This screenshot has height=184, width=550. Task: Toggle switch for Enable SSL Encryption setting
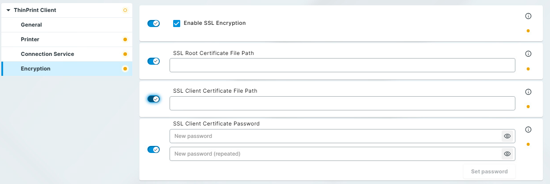(x=154, y=23)
